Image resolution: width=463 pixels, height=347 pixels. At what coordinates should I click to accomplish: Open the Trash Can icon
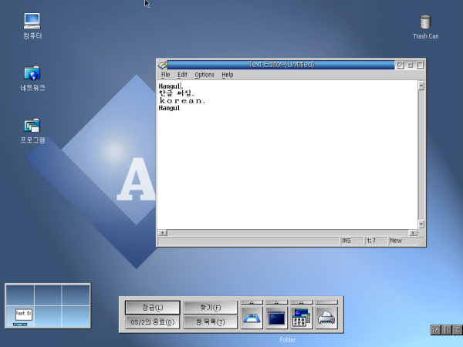[x=425, y=22]
